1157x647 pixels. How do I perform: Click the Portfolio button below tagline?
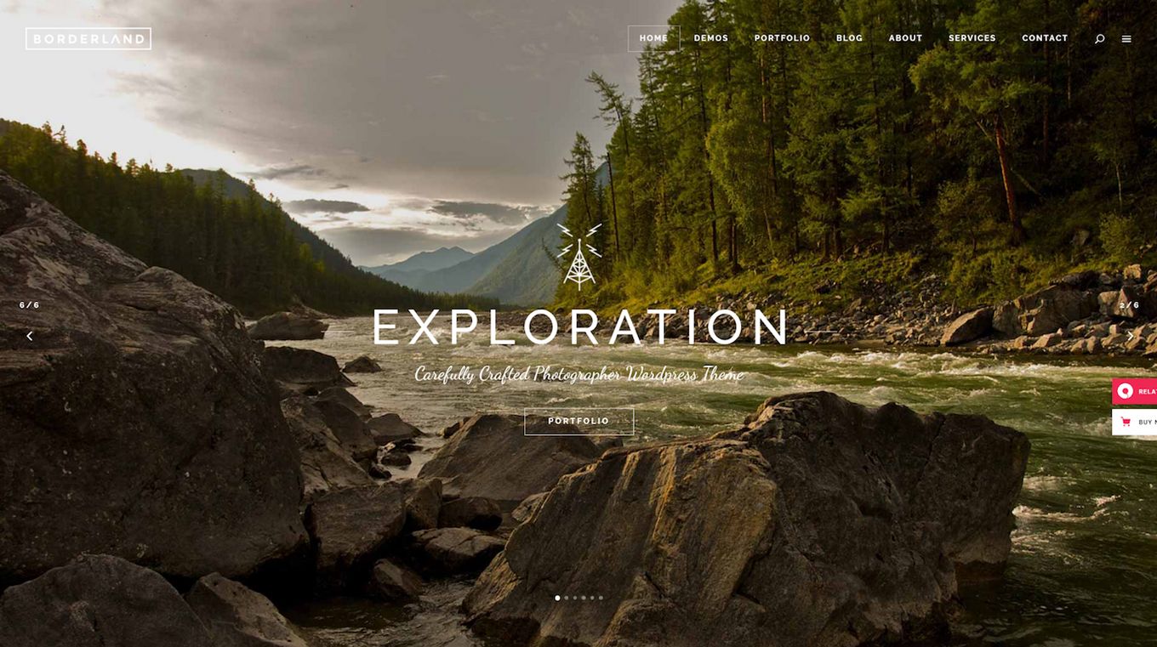click(578, 421)
